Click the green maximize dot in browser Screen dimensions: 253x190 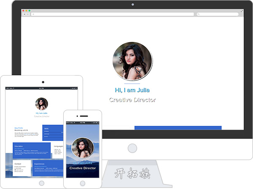coord(30,11)
